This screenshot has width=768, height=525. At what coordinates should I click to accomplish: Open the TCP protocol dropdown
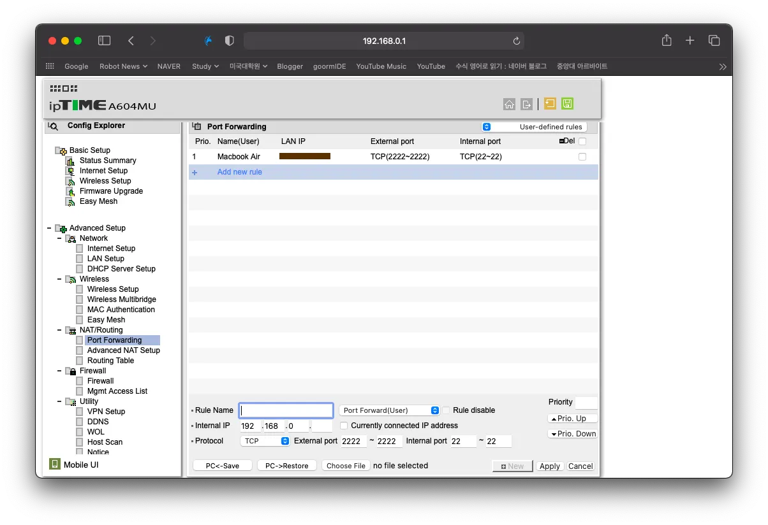click(x=265, y=441)
